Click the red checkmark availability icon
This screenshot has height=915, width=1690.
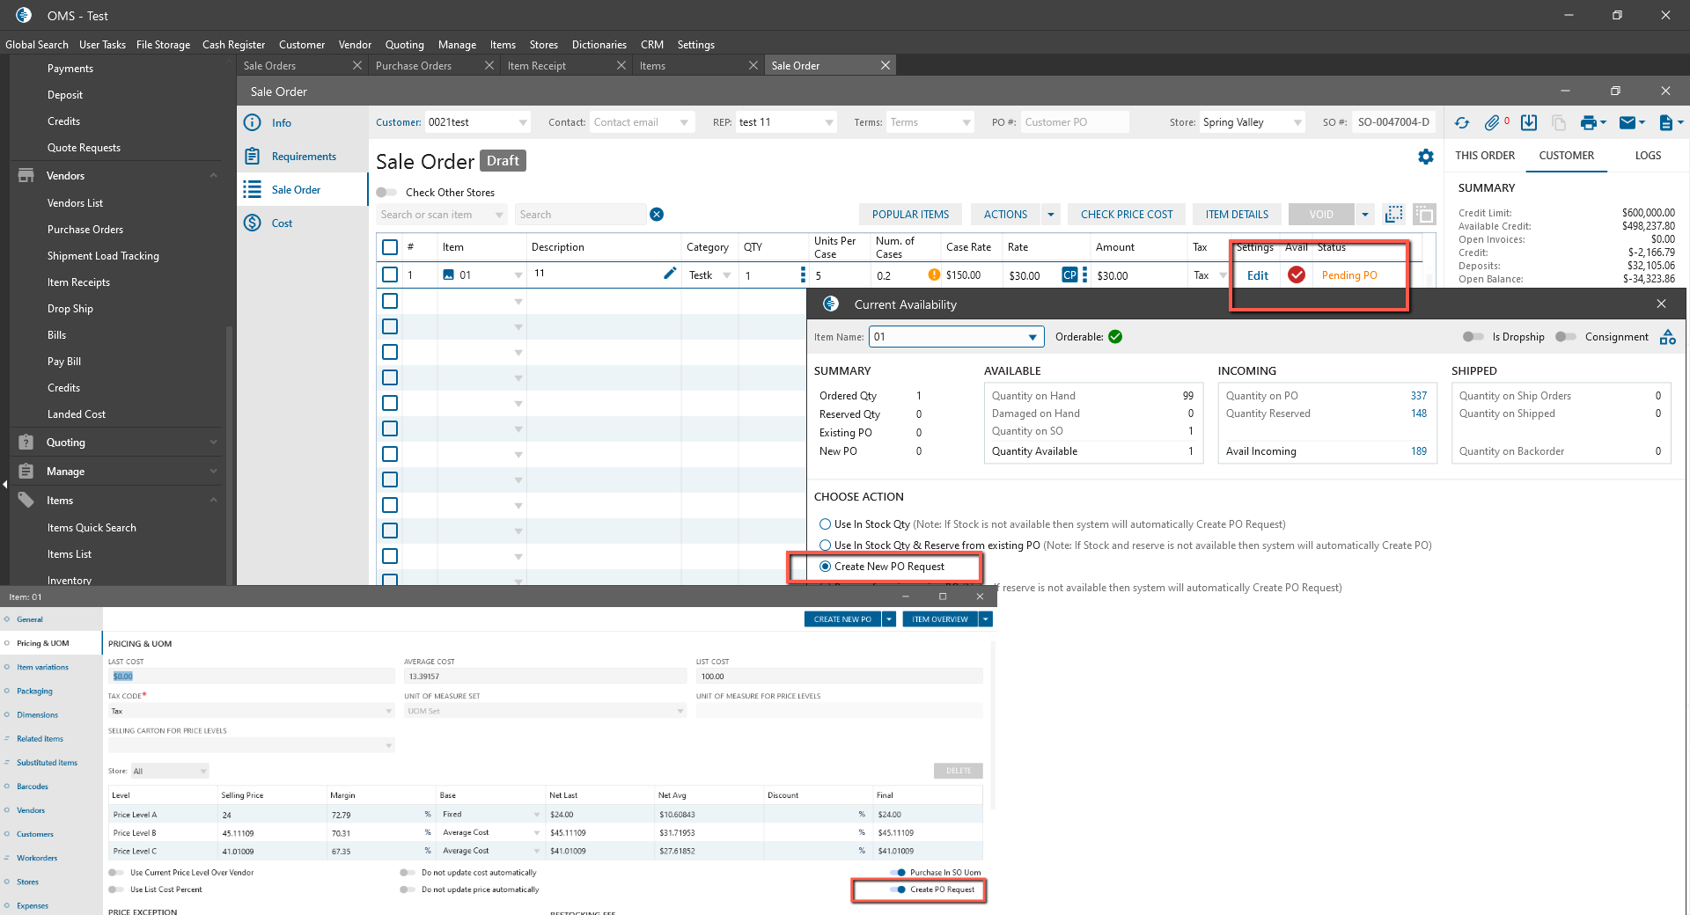(x=1297, y=275)
